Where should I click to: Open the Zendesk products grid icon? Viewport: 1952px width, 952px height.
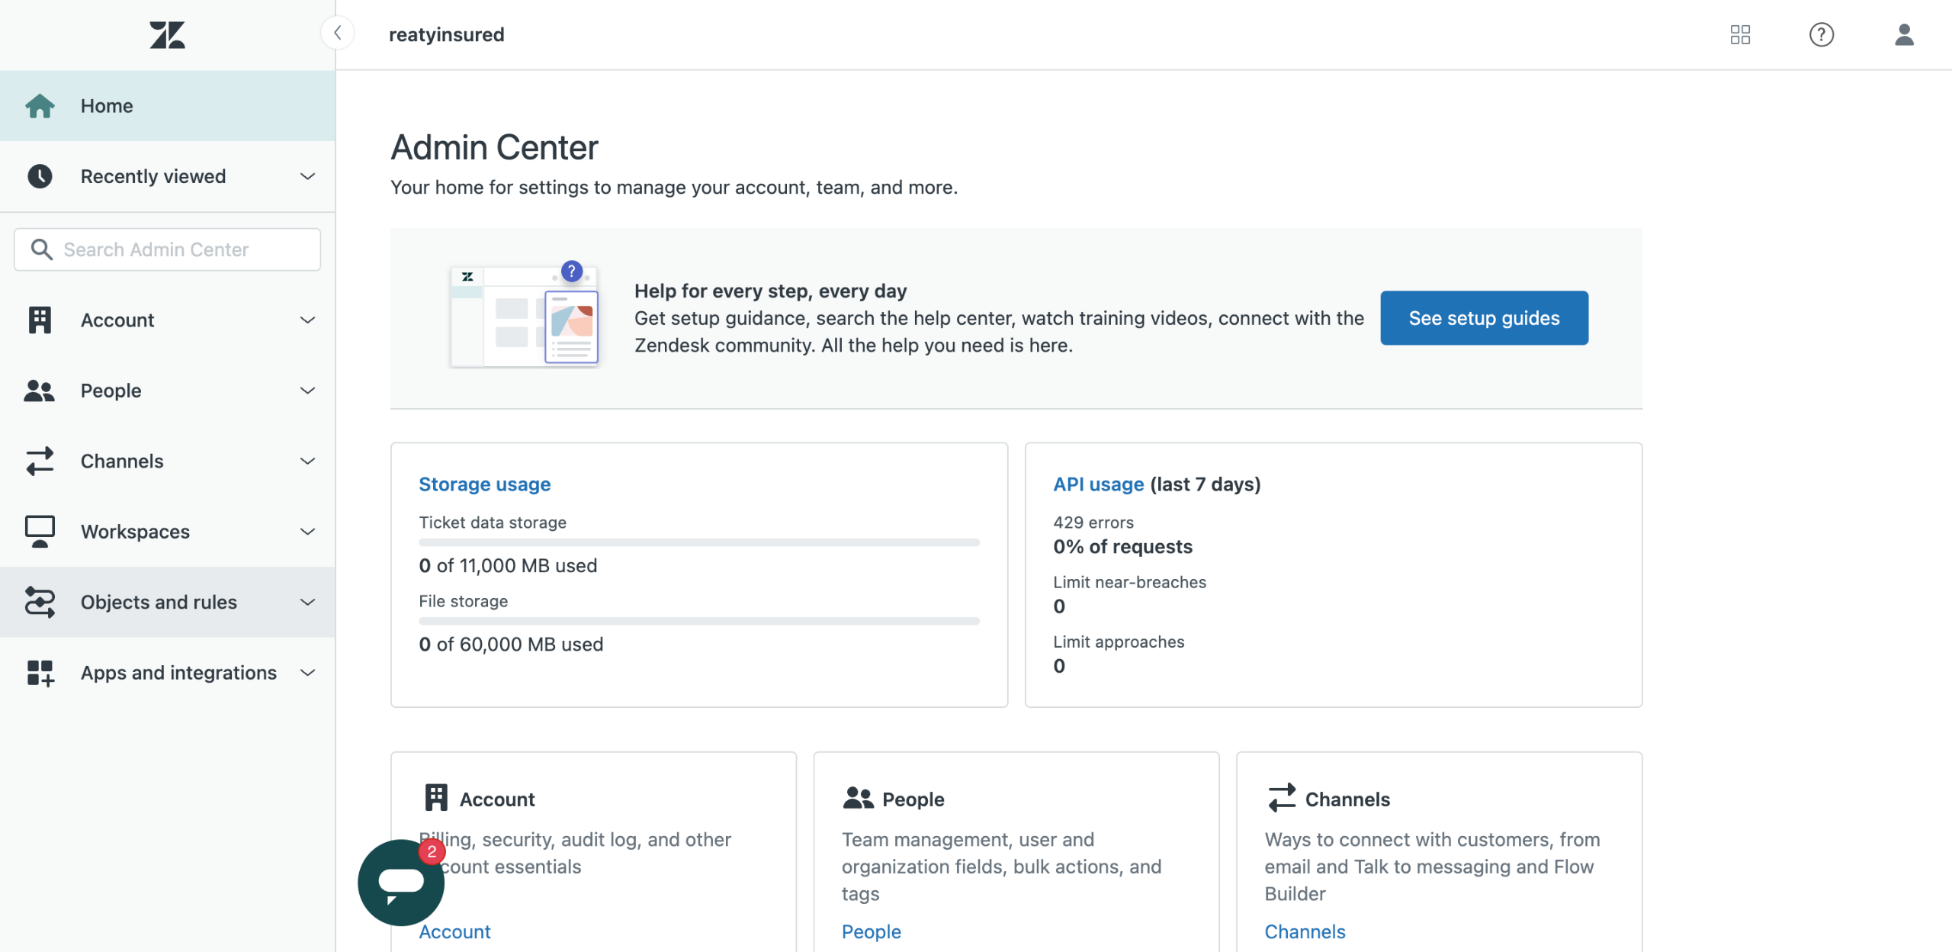[1740, 34]
